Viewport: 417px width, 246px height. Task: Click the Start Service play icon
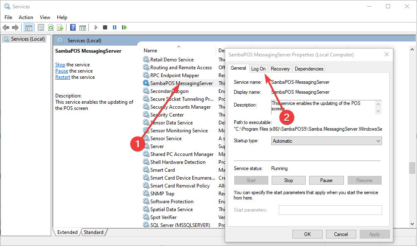pyautogui.click(x=96, y=27)
